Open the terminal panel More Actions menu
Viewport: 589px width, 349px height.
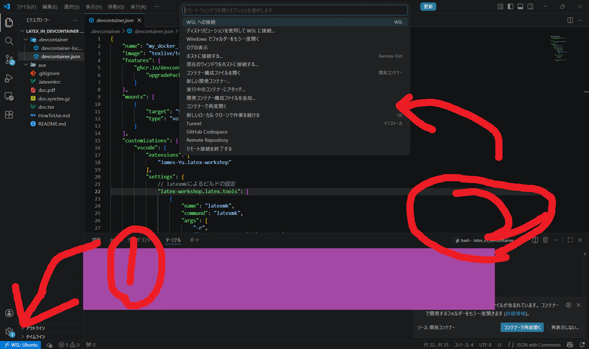(555, 240)
